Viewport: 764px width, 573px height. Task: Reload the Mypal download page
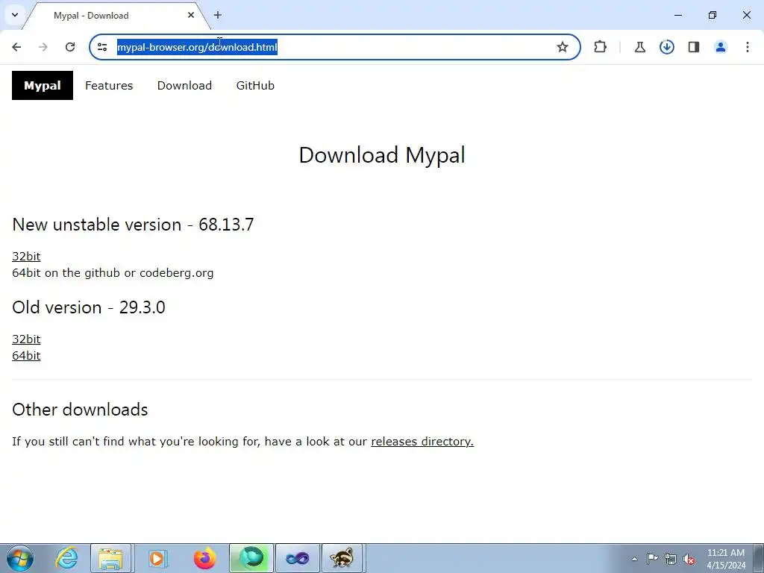(70, 47)
